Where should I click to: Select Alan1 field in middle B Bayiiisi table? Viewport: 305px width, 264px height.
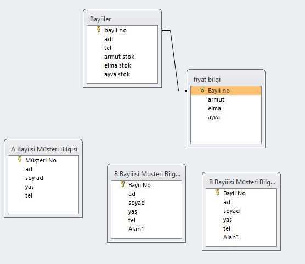pos(146,229)
